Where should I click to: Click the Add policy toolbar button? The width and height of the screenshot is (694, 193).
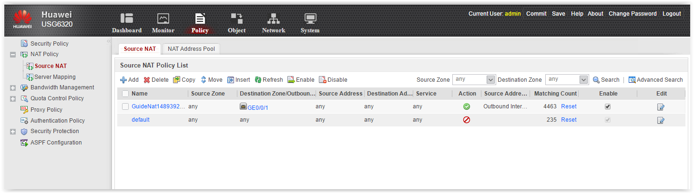[x=129, y=80]
